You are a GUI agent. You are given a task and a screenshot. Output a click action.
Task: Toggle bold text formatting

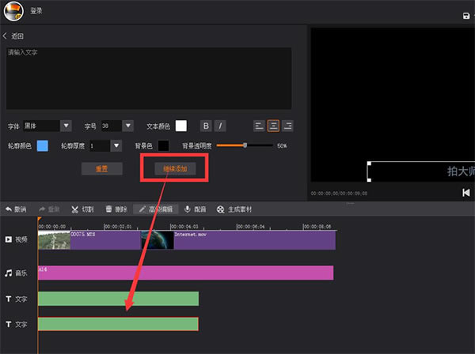206,126
